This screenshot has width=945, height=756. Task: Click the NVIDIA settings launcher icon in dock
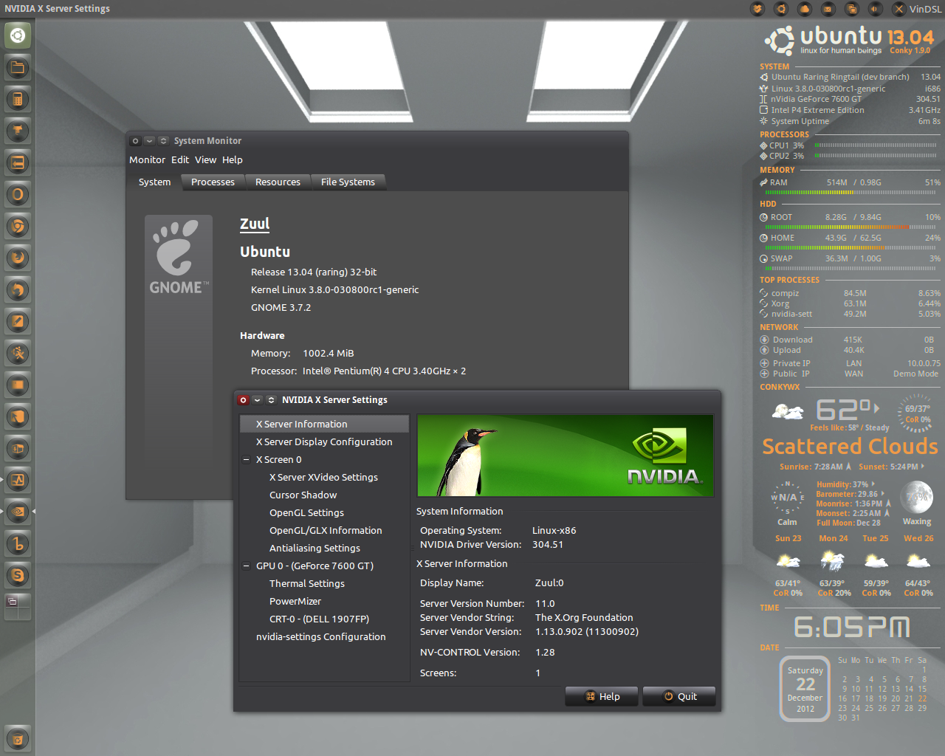pyautogui.click(x=18, y=512)
